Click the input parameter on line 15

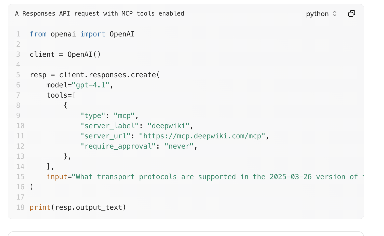pyautogui.click(x=57, y=177)
